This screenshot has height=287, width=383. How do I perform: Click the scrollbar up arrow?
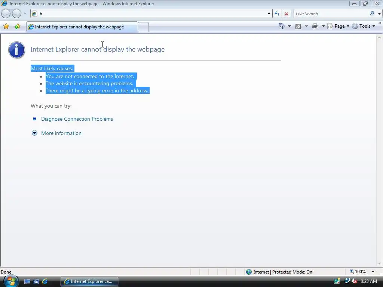379,38
